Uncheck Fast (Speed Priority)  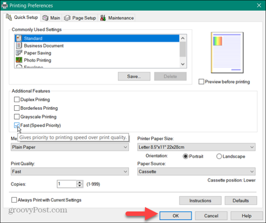(x=16, y=125)
